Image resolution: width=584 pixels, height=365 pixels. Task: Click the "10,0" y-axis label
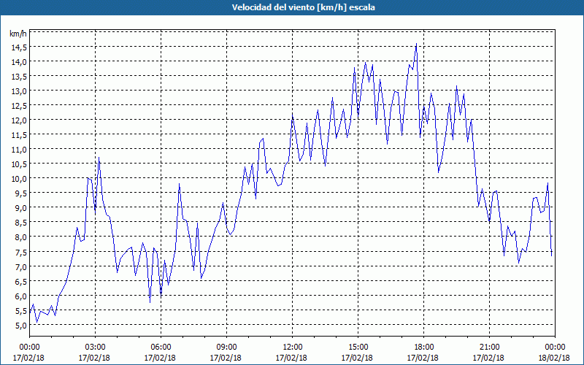click(x=20, y=178)
